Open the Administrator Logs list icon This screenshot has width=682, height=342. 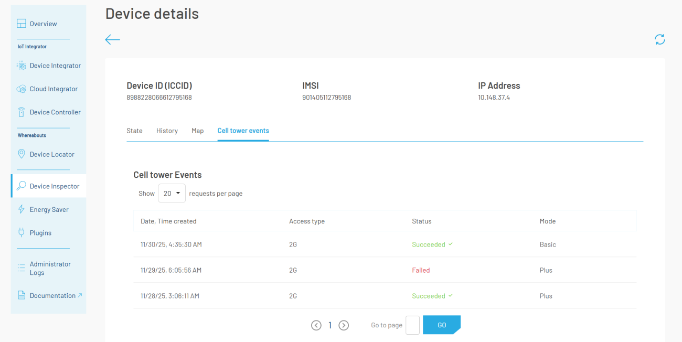click(22, 268)
